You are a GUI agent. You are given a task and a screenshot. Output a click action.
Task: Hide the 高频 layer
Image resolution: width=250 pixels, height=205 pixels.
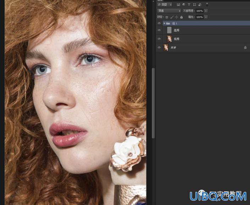pos(159,30)
